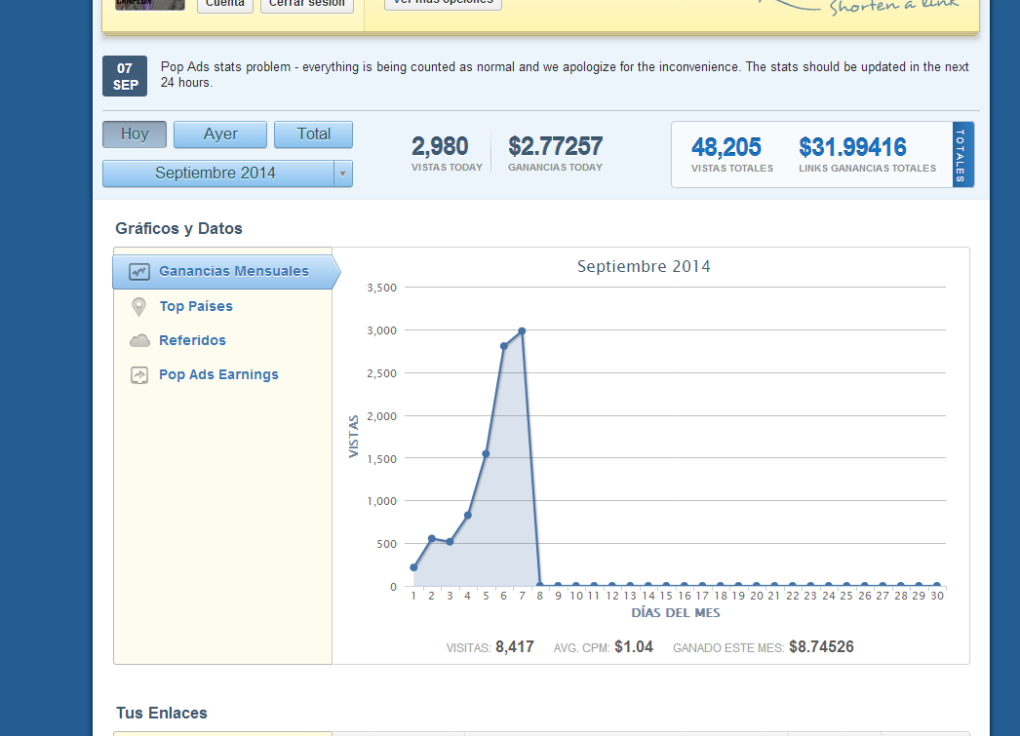Show today's stats with Hoy button
This screenshot has height=736, width=1020.
[x=135, y=135]
